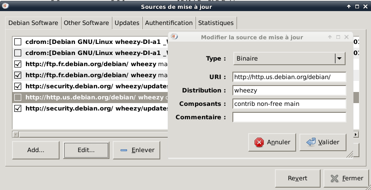Enable the second cdrom source checkbox
The width and height of the screenshot is (371, 190).
[18, 53]
